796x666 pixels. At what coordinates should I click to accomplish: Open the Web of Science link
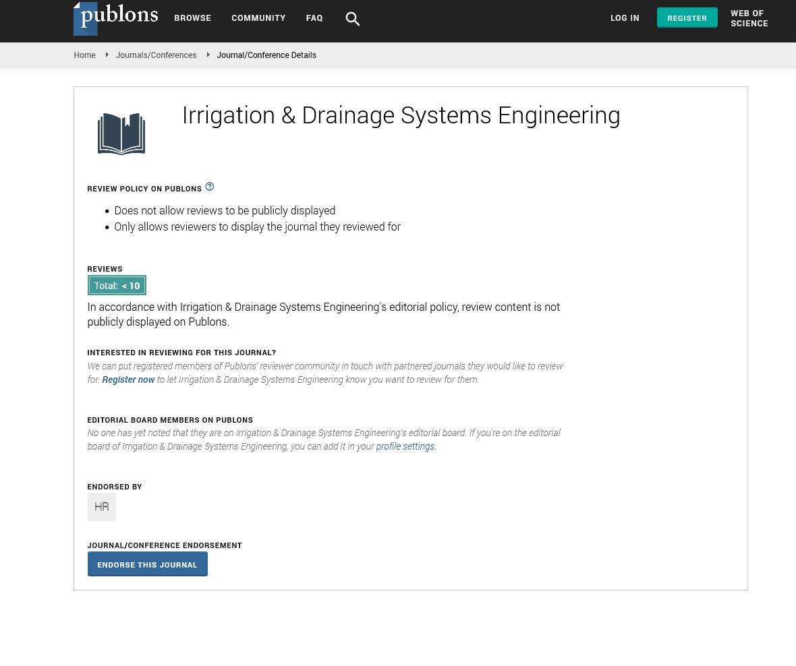click(749, 18)
